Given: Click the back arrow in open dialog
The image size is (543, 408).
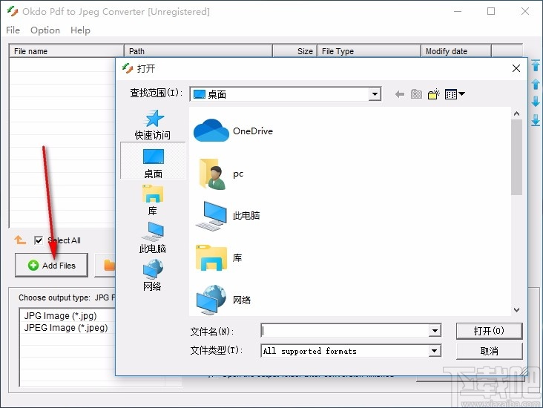Looking at the screenshot, I should tap(400, 94).
